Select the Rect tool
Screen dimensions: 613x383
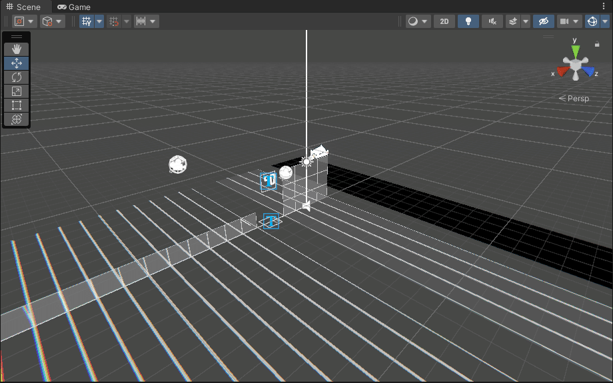point(17,105)
